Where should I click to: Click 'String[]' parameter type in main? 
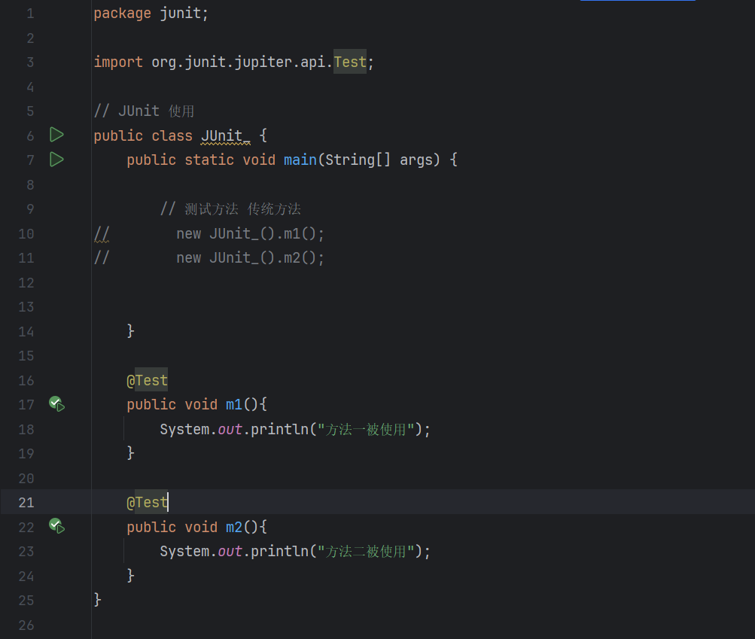358,160
